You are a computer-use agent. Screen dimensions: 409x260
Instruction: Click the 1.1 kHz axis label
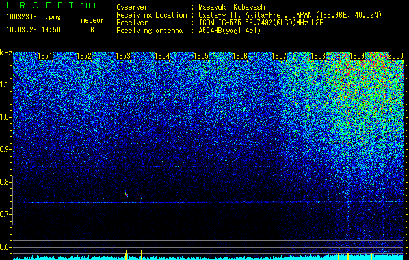(5, 85)
